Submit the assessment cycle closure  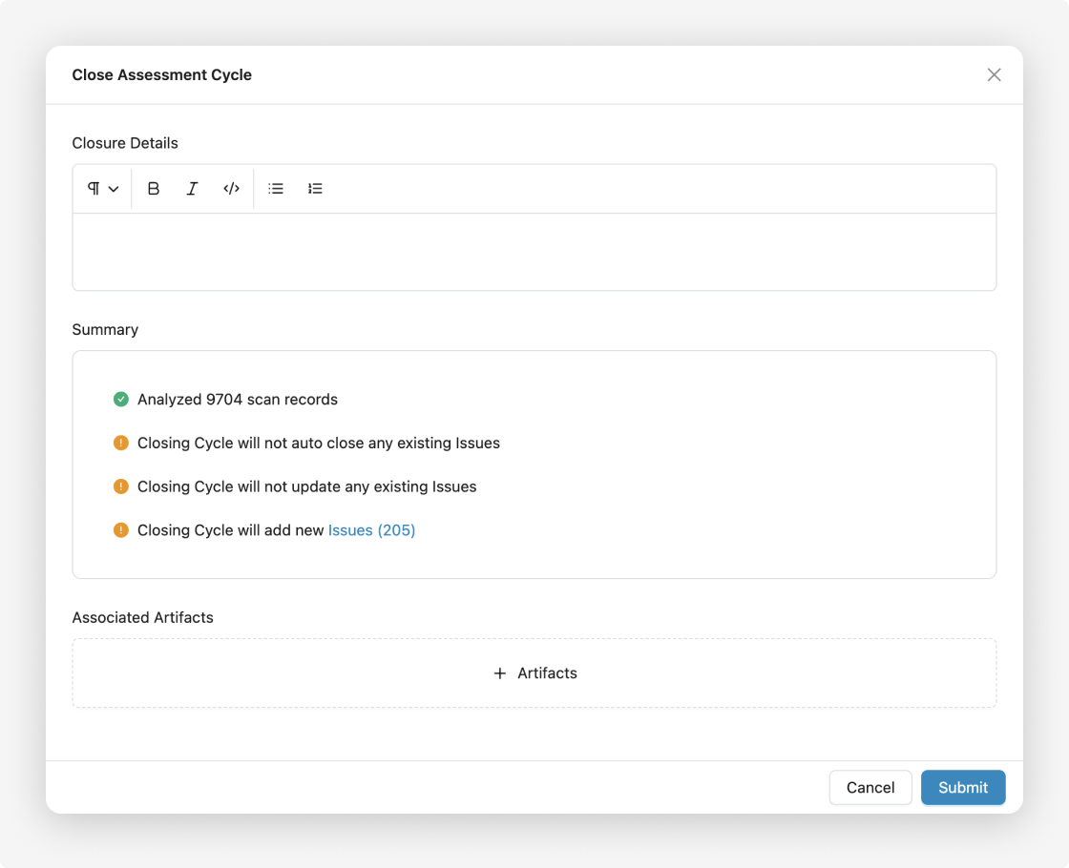coord(963,788)
